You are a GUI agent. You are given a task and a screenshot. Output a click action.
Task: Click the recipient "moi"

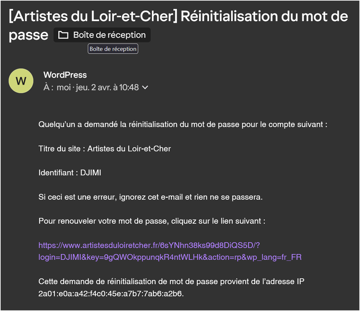click(x=63, y=87)
